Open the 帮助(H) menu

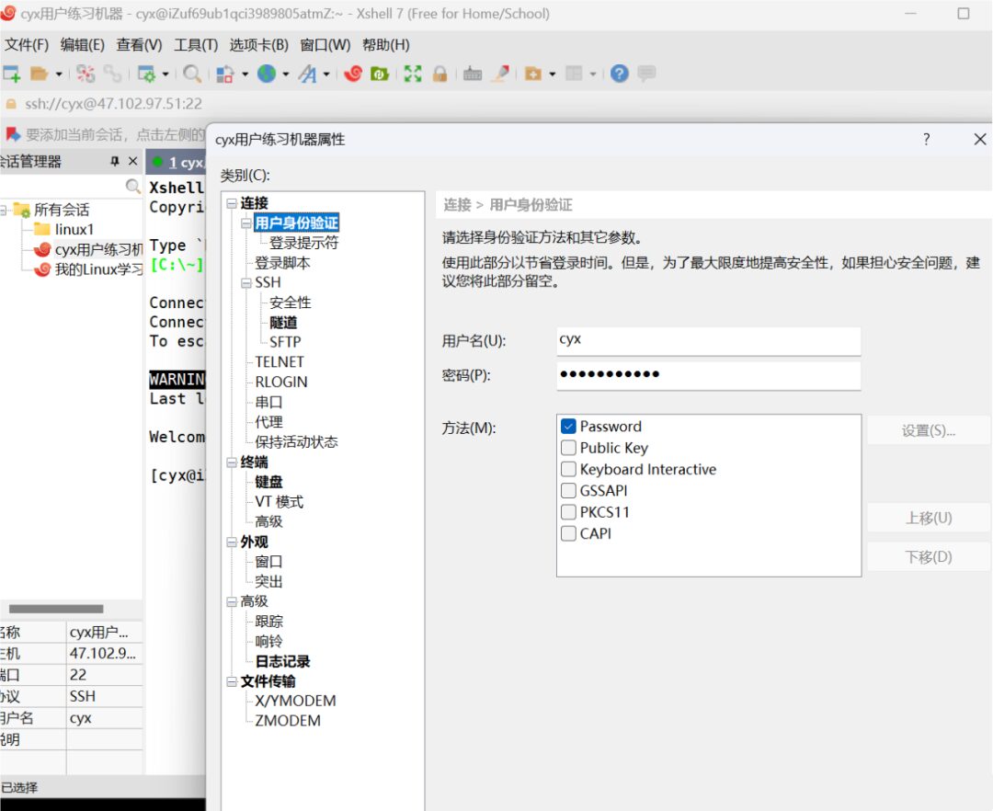(x=386, y=45)
